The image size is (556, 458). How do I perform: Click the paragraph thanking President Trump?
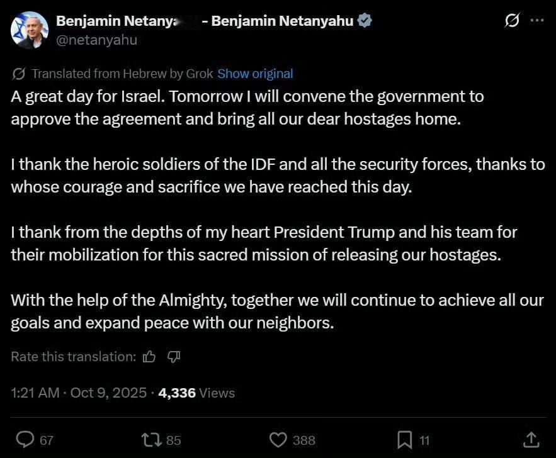[264, 243]
